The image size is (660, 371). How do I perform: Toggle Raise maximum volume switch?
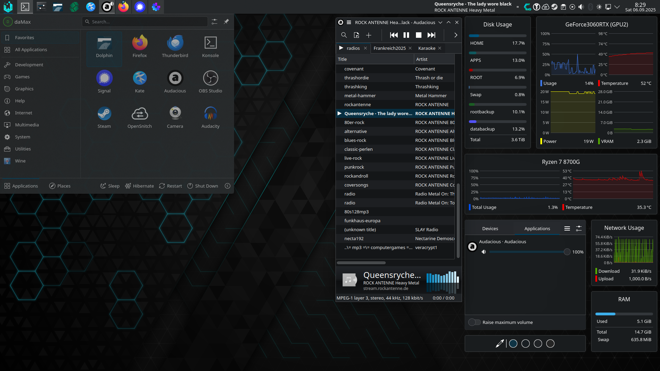(475, 322)
